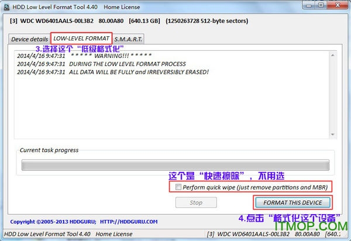Screen dimensions: 351x241
Task: Click the 'Current task progress' label
Action: tap(49, 150)
